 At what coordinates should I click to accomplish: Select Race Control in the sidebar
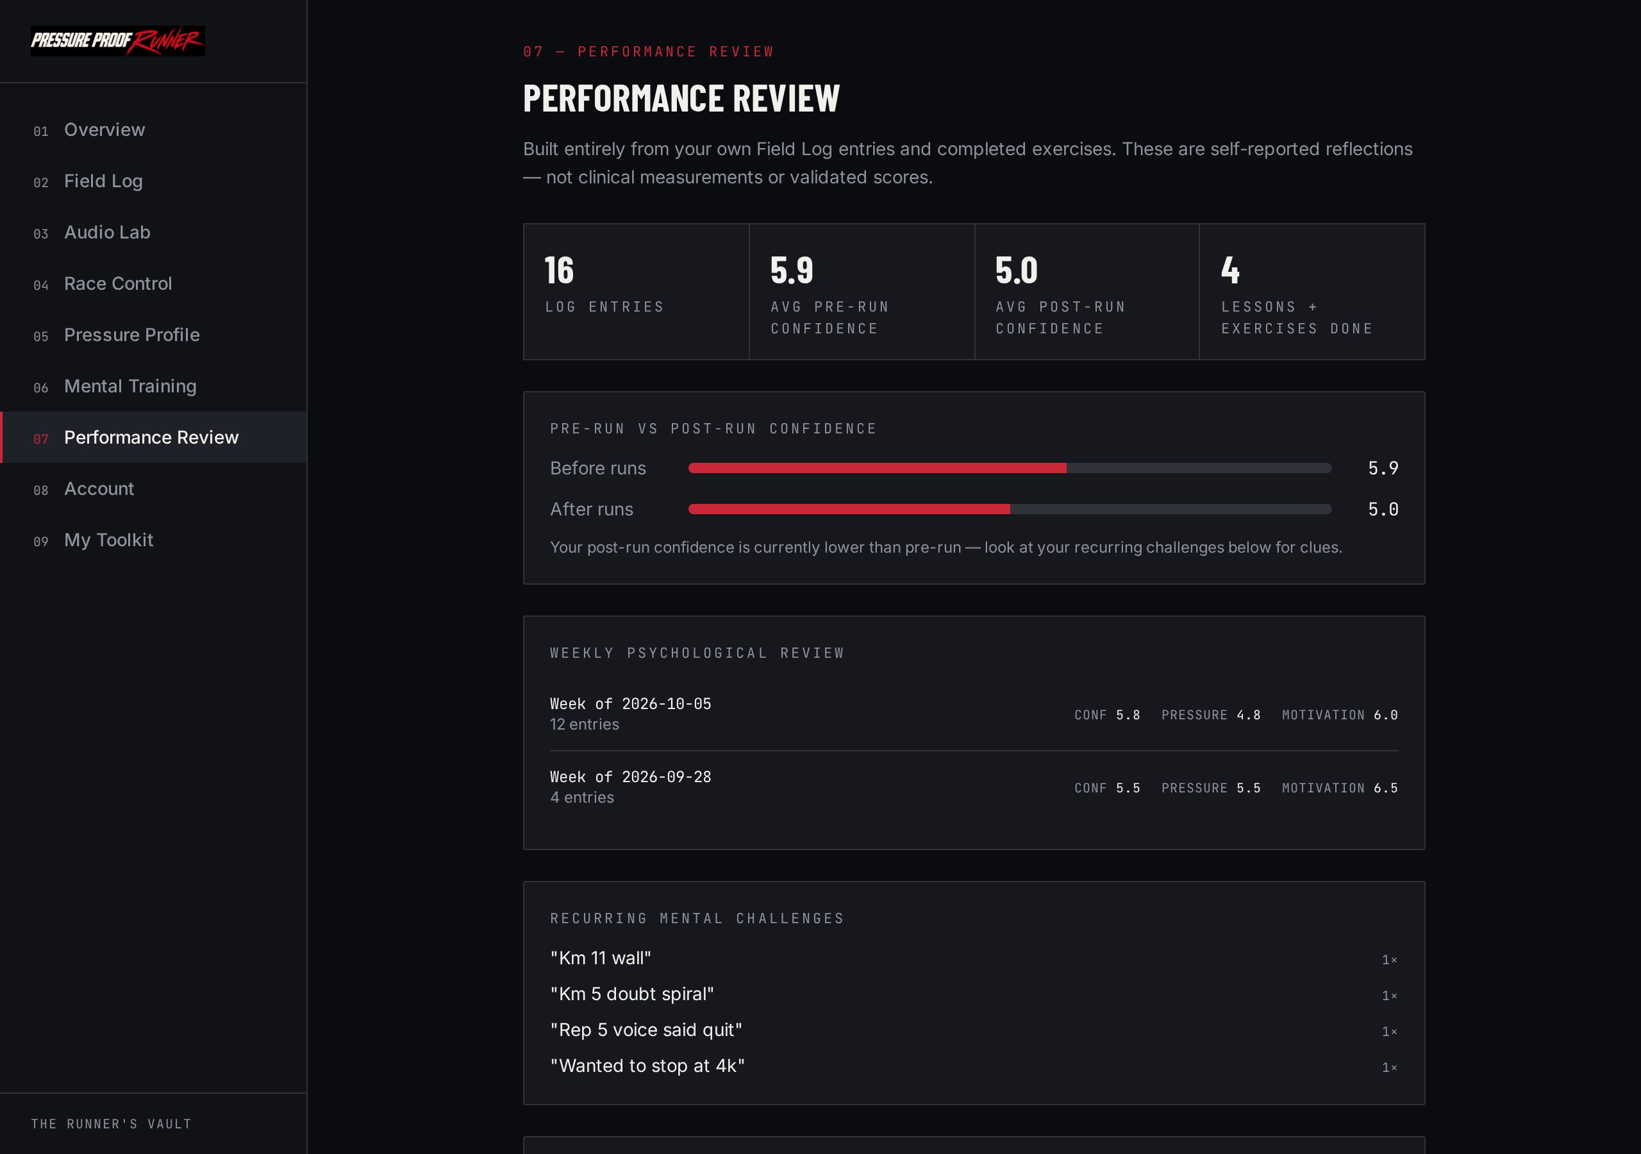(154, 284)
